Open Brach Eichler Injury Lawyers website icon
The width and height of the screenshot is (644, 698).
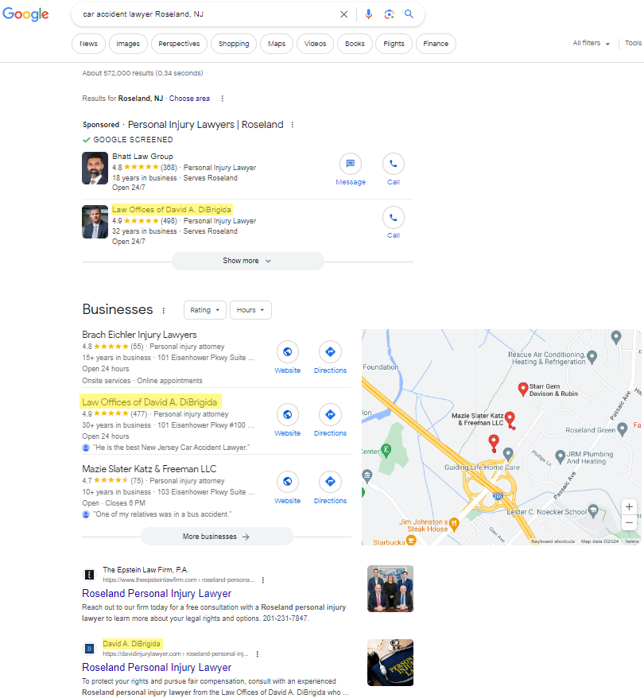288,351
